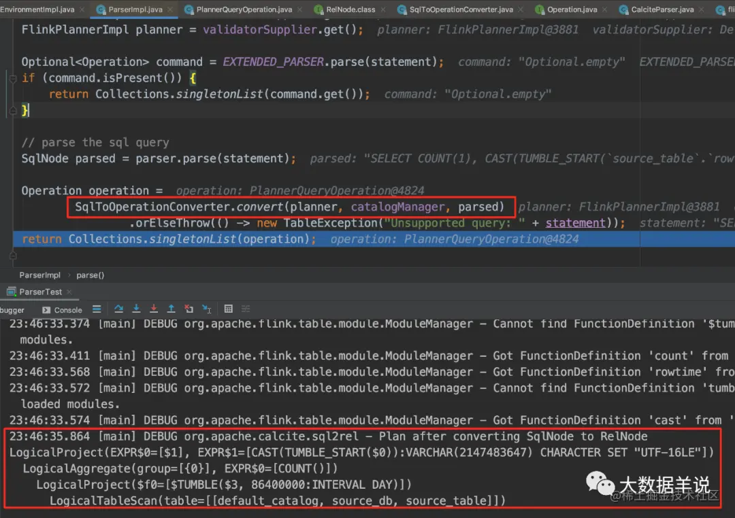The image size is (735, 518).
Task: Close the SqlToOperationConverter.java tab
Action: pos(521,10)
